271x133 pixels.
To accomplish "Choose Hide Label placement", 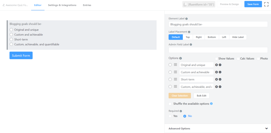I will tap(238, 37).
